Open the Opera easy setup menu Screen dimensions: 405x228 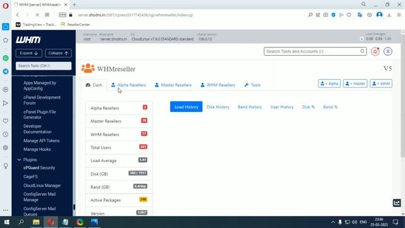[399, 15]
